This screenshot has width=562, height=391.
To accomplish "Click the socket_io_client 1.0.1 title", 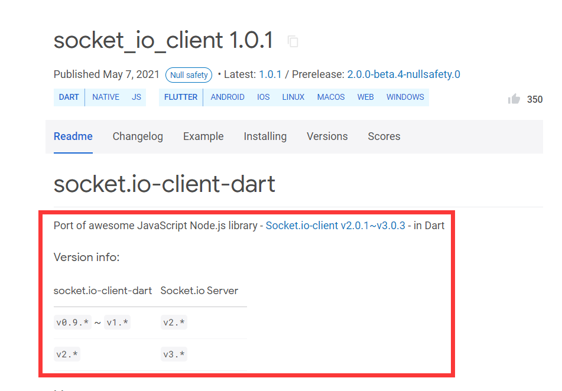I will pyautogui.click(x=164, y=40).
